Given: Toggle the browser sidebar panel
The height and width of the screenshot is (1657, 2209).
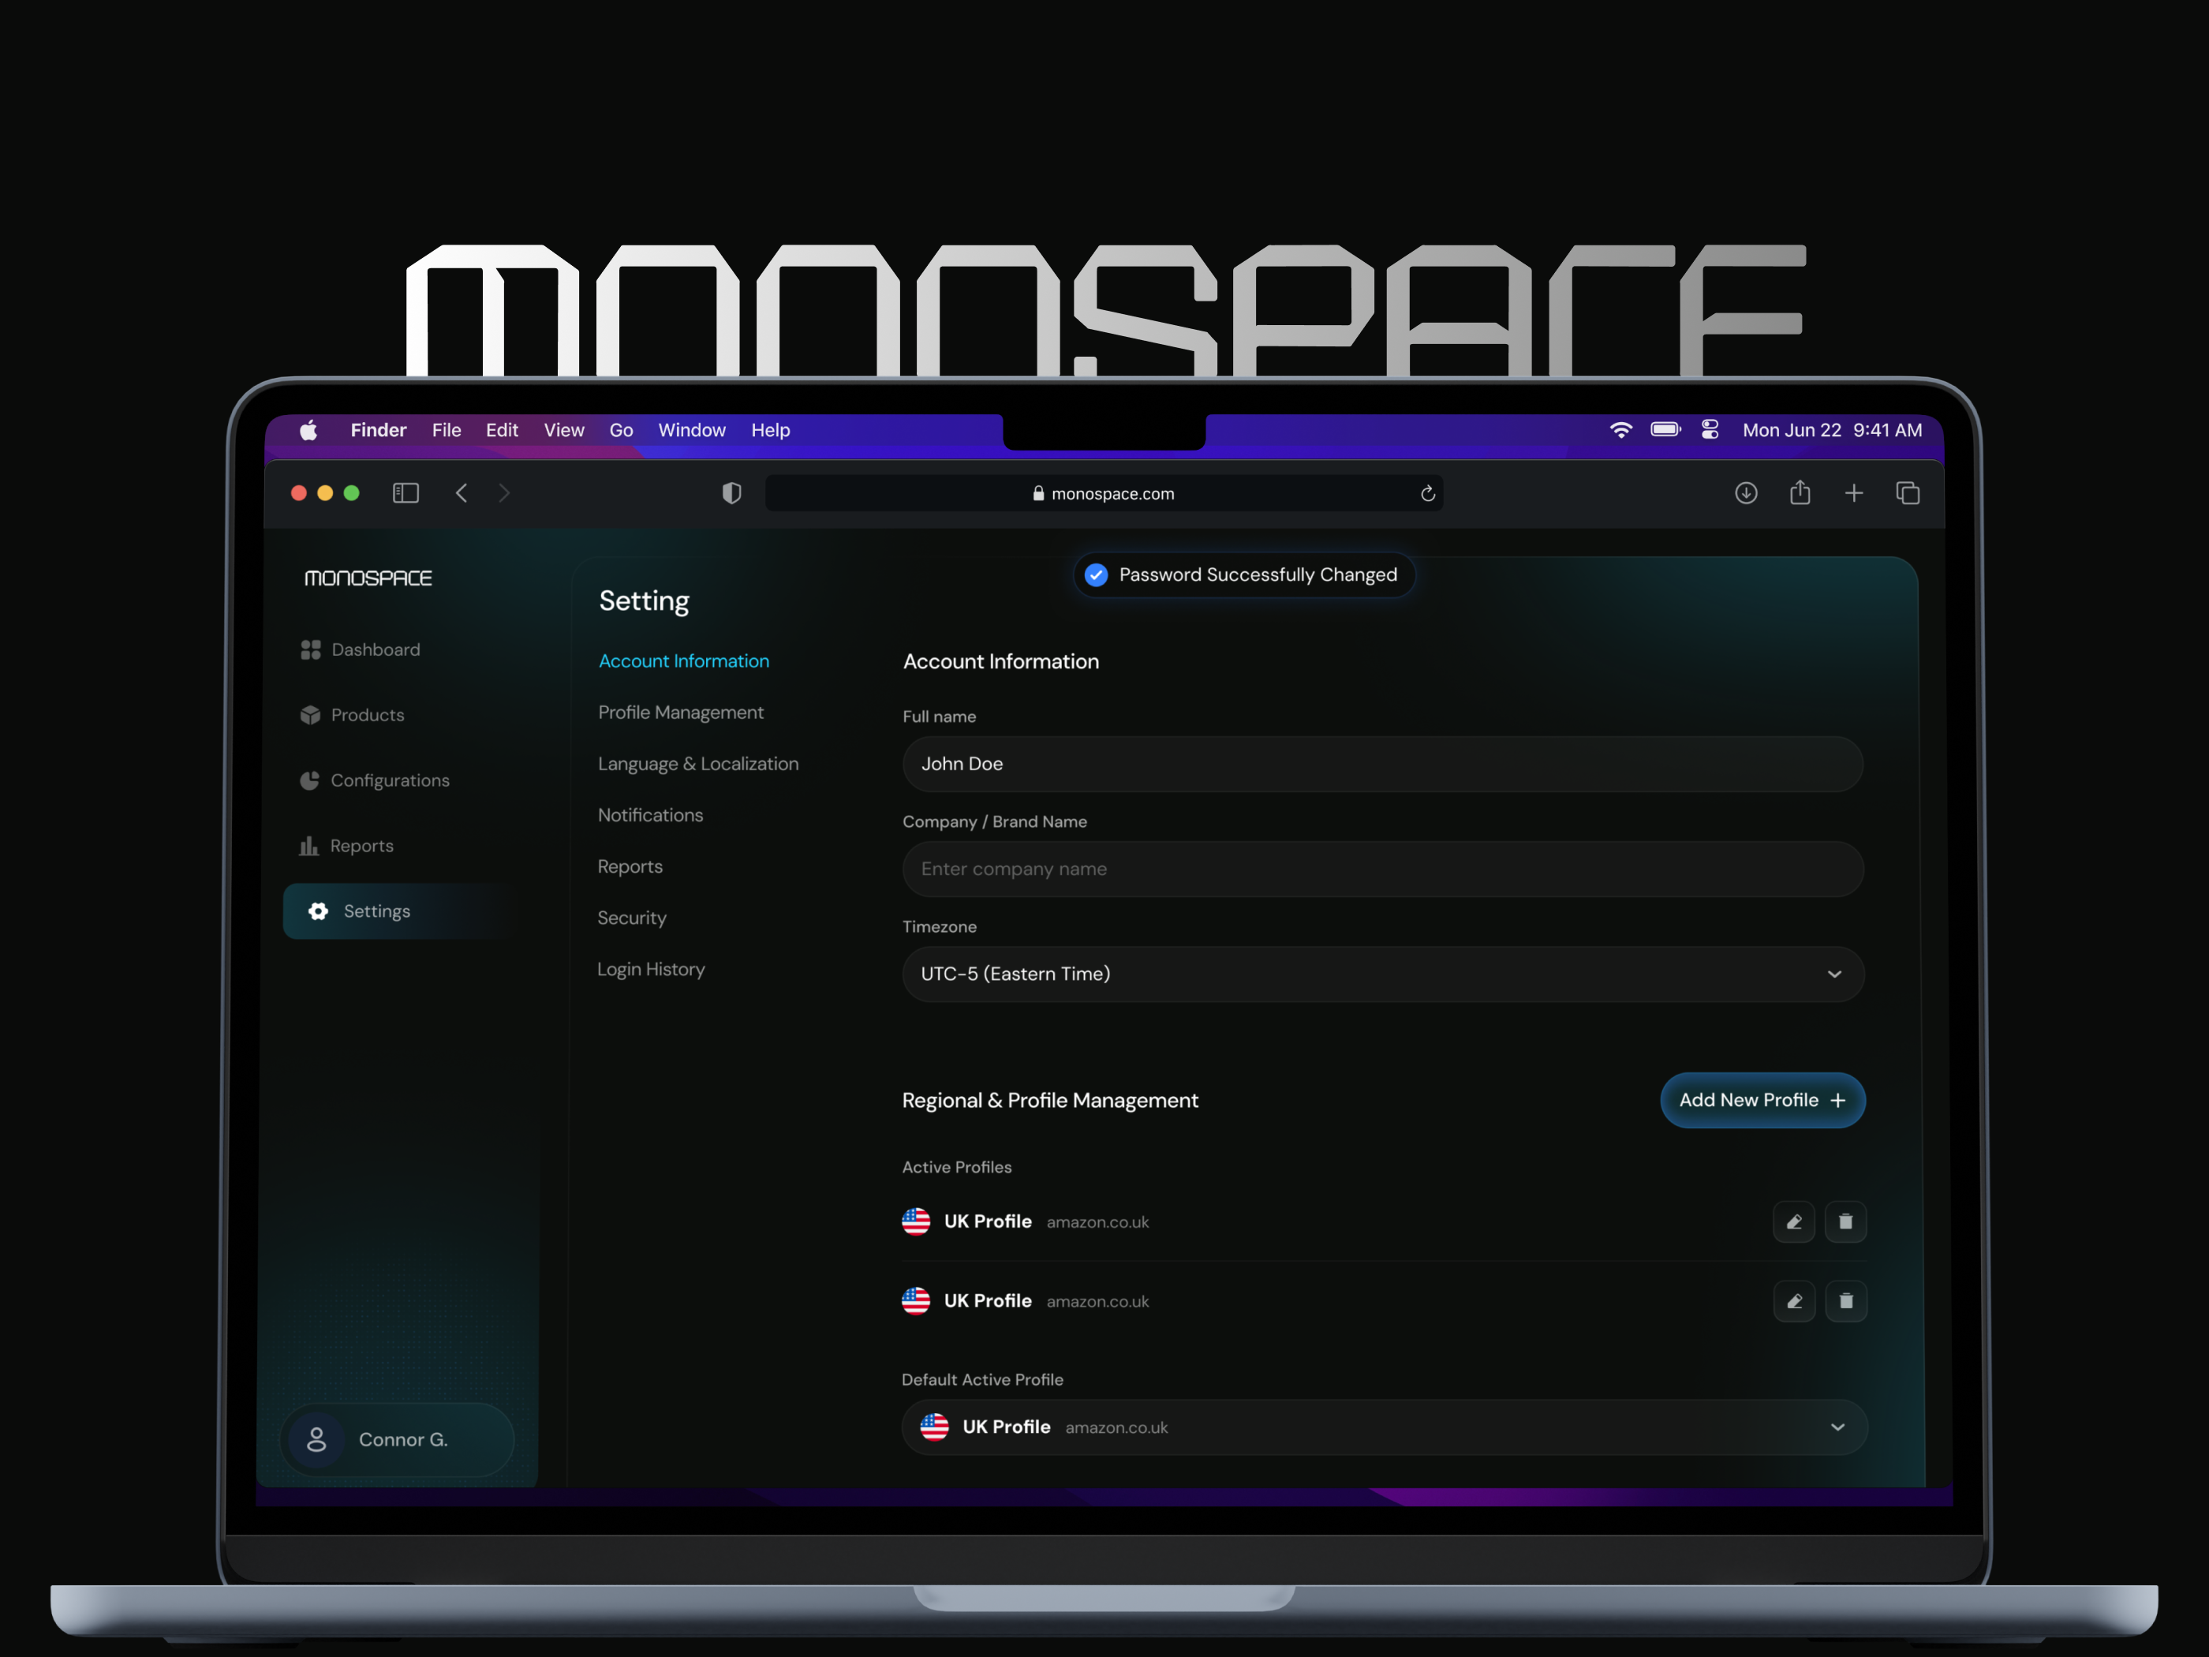Looking at the screenshot, I should [406, 492].
